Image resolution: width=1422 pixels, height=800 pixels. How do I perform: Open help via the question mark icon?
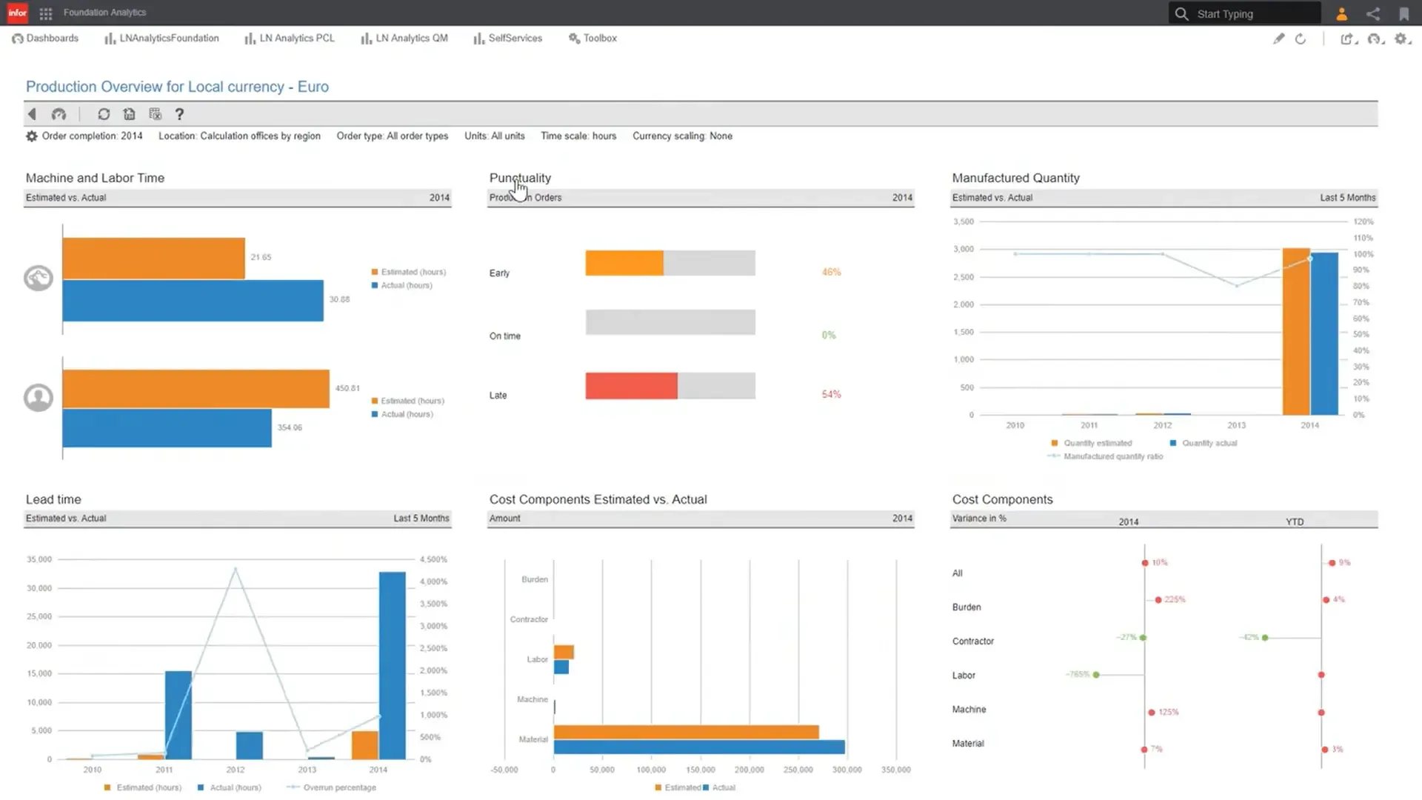pos(179,113)
